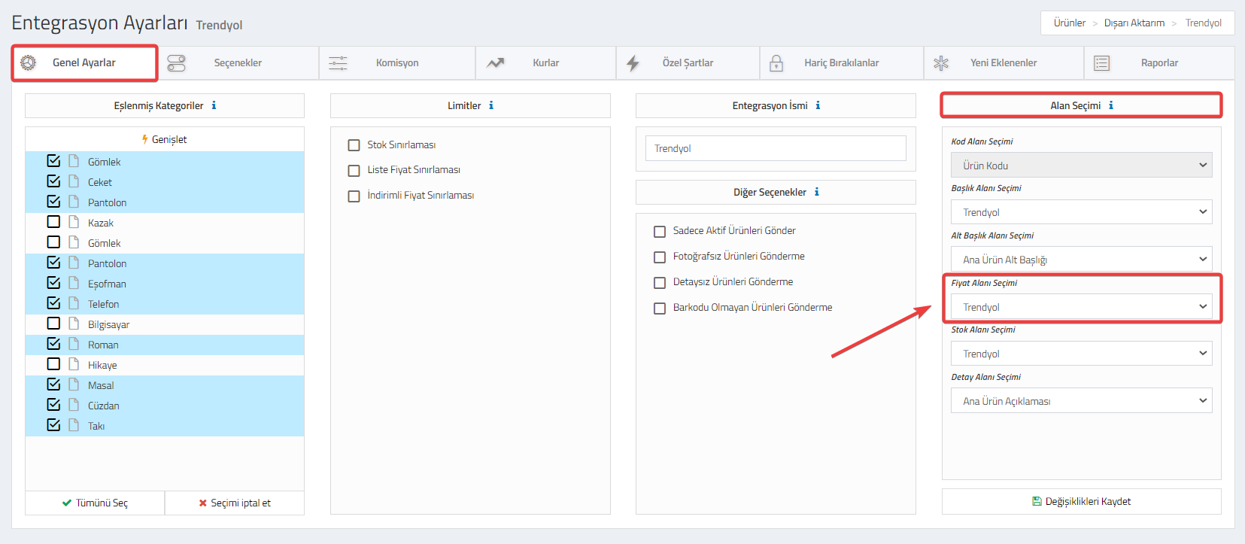1245x544 pixels.
Task: Save with Değişiklikleri Kaydet button
Action: (x=1081, y=502)
